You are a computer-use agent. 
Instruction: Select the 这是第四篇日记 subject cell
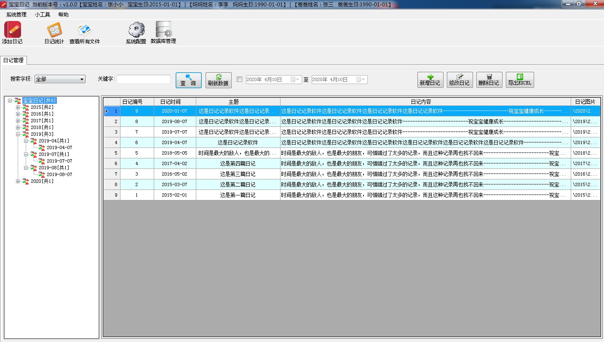point(238,163)
